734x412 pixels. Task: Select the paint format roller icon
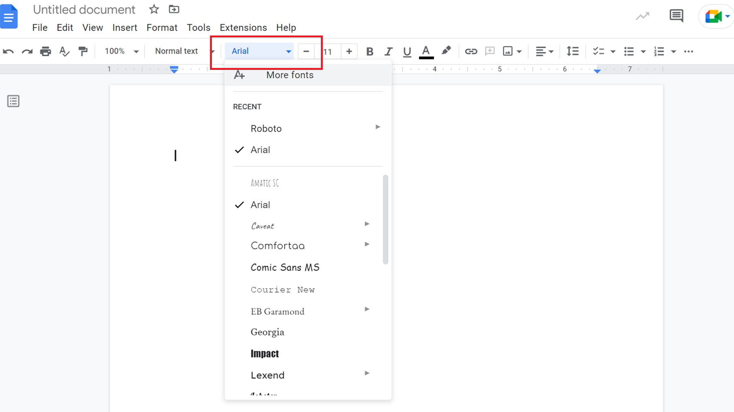point(83,51)
